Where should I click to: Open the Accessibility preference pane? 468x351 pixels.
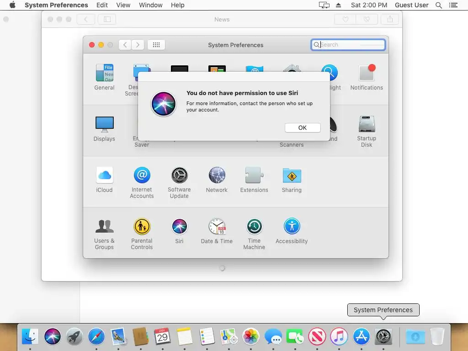292,231
